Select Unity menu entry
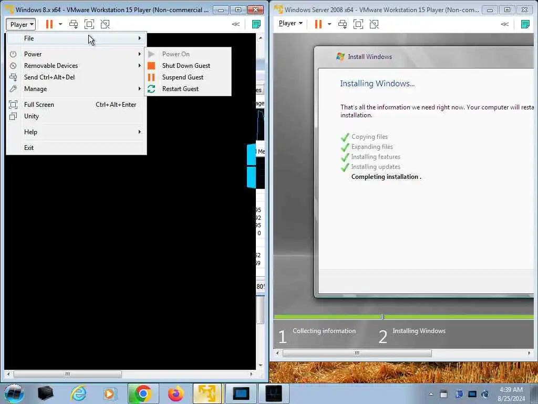Viewport: 538px width, 404px height. 77,116
